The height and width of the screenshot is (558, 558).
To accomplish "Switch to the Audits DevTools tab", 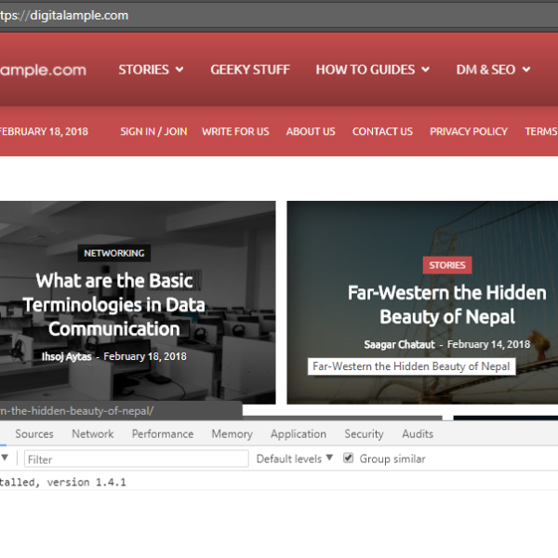I will [418, 433].
